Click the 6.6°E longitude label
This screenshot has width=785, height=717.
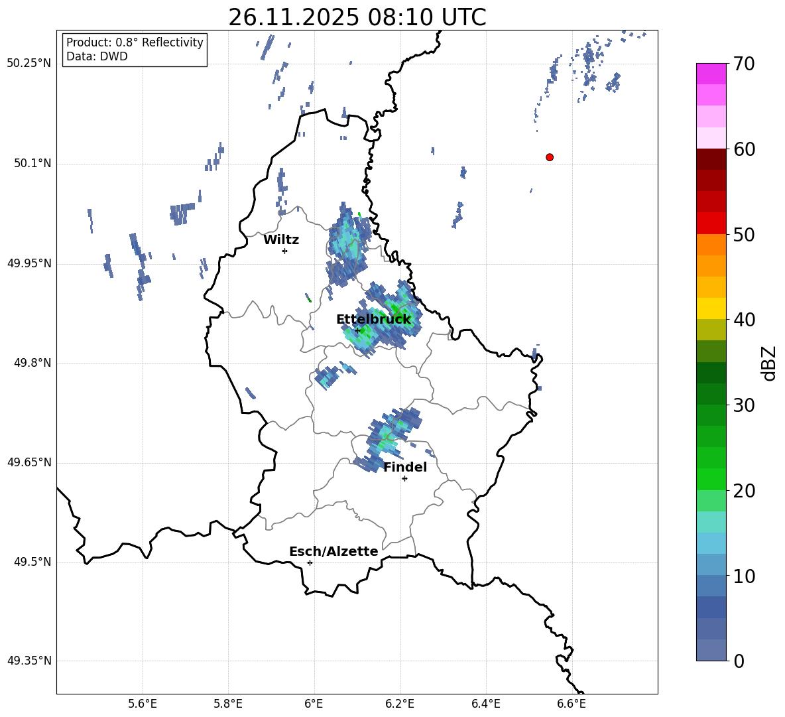572,704
